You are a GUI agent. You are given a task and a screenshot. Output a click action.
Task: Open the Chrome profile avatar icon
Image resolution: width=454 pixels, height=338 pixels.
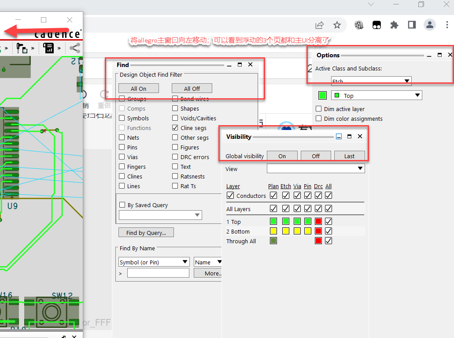430,25
